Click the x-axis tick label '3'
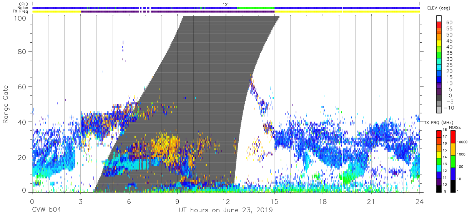Screen dimensions: 472x218 click(x=80, y=201)
